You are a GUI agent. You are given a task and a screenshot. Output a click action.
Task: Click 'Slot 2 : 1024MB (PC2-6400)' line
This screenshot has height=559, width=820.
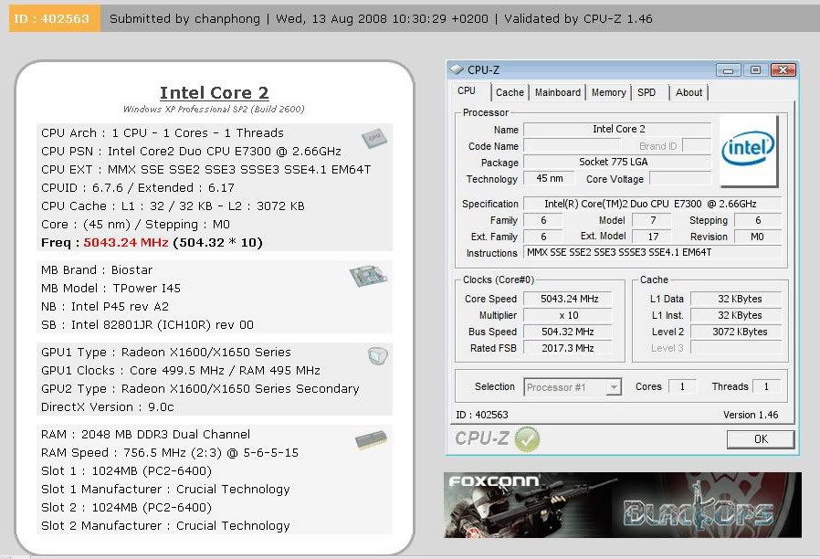(126, 507)
